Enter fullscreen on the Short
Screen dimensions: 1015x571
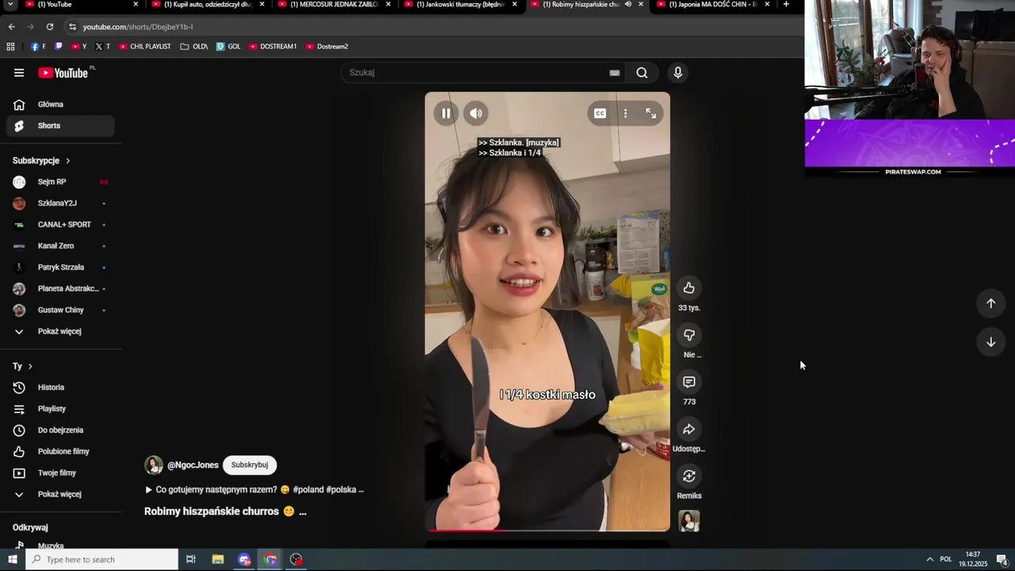651,113
